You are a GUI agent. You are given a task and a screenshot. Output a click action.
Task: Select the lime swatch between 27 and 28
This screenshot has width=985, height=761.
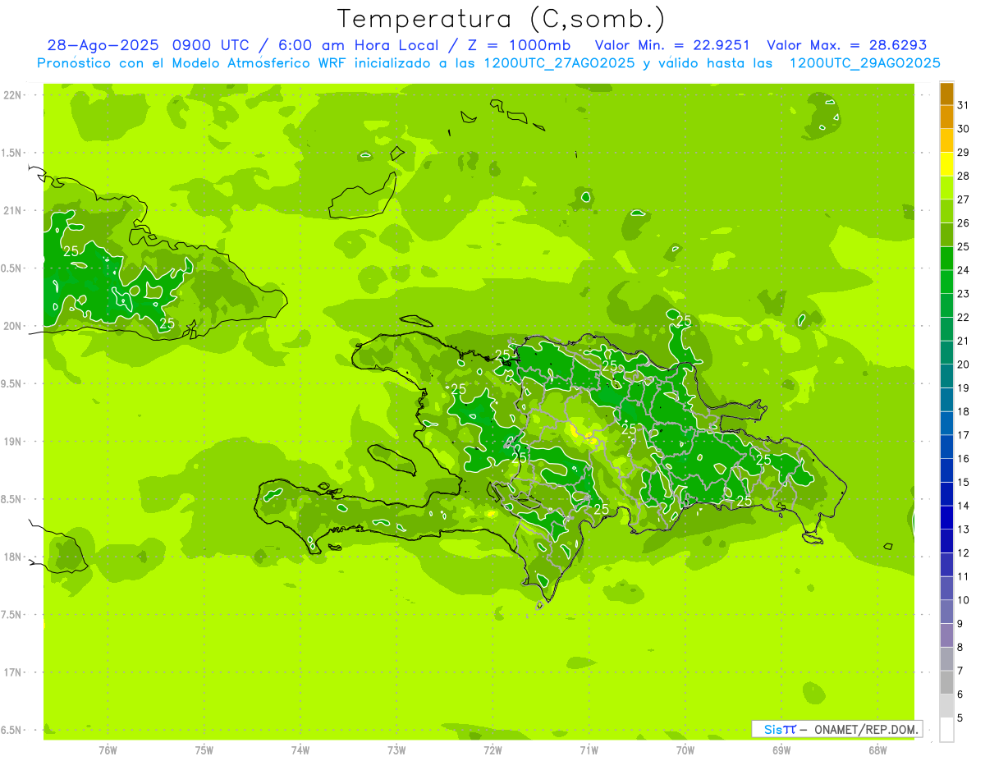coord(946,188)
